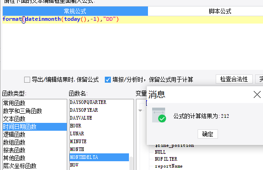Choose HOUR in function list
The image size is (263, 170).
coord(99,126)
